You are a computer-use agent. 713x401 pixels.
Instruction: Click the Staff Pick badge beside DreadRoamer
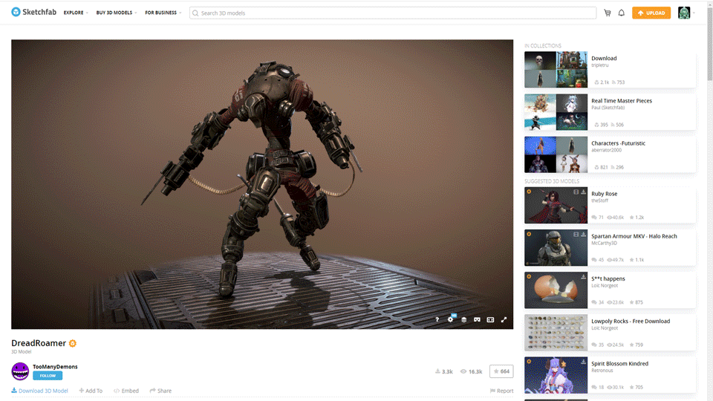pyautogui.click(x=73, y=343)
